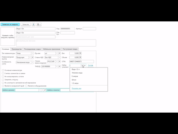The image size is (178, 134).
Task: Open calculator icon next to Объем field
Action: pos(80,57)
